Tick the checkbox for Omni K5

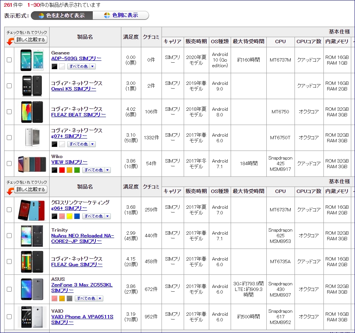pyautogui.click(x=9, y=86)
